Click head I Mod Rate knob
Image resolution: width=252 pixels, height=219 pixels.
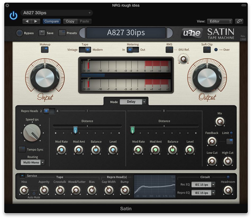61,150
